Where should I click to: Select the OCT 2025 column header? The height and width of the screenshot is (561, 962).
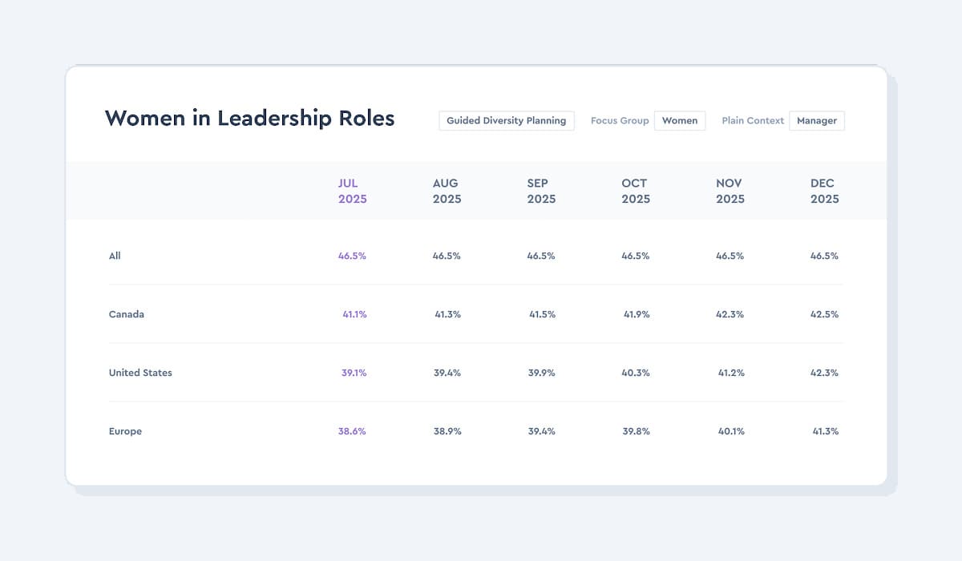pos(636,191)
